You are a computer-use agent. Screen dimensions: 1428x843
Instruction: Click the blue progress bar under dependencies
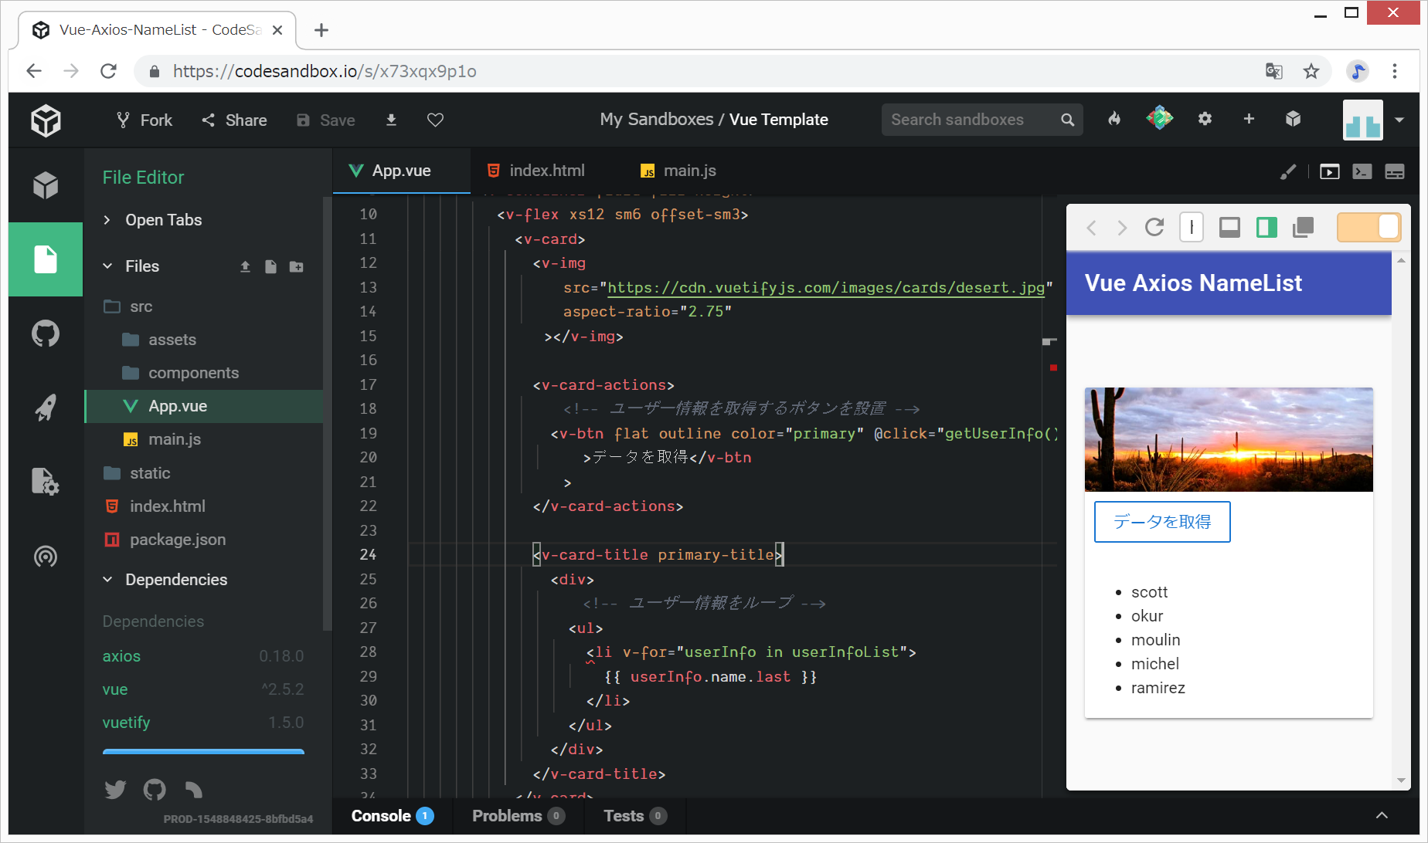coord(203,750)
